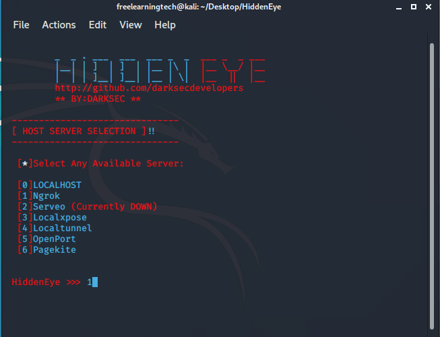Close the terminal window
The image size is (440, 337).
point(429,7)
